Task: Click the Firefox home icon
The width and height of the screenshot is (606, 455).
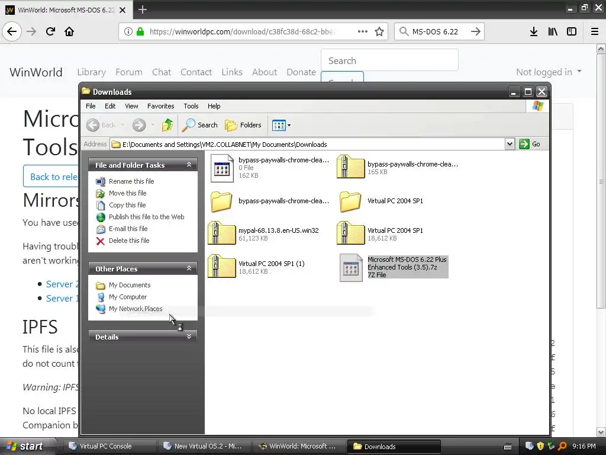Action: pos(69,31)
